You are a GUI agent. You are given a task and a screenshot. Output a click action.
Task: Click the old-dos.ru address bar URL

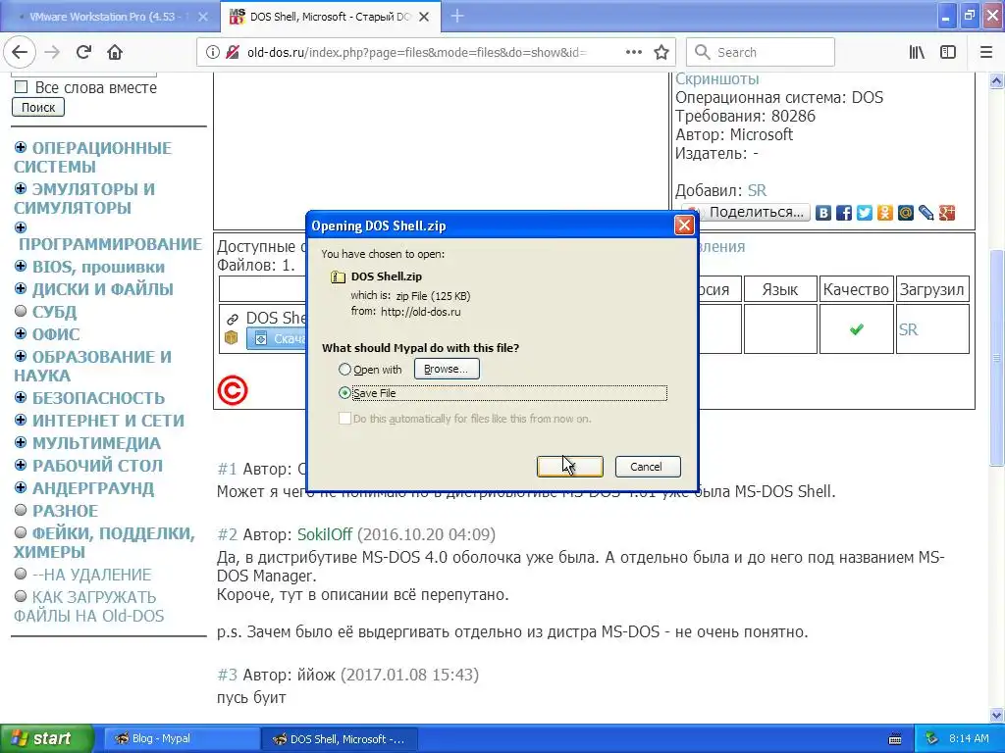pos(416,53)
